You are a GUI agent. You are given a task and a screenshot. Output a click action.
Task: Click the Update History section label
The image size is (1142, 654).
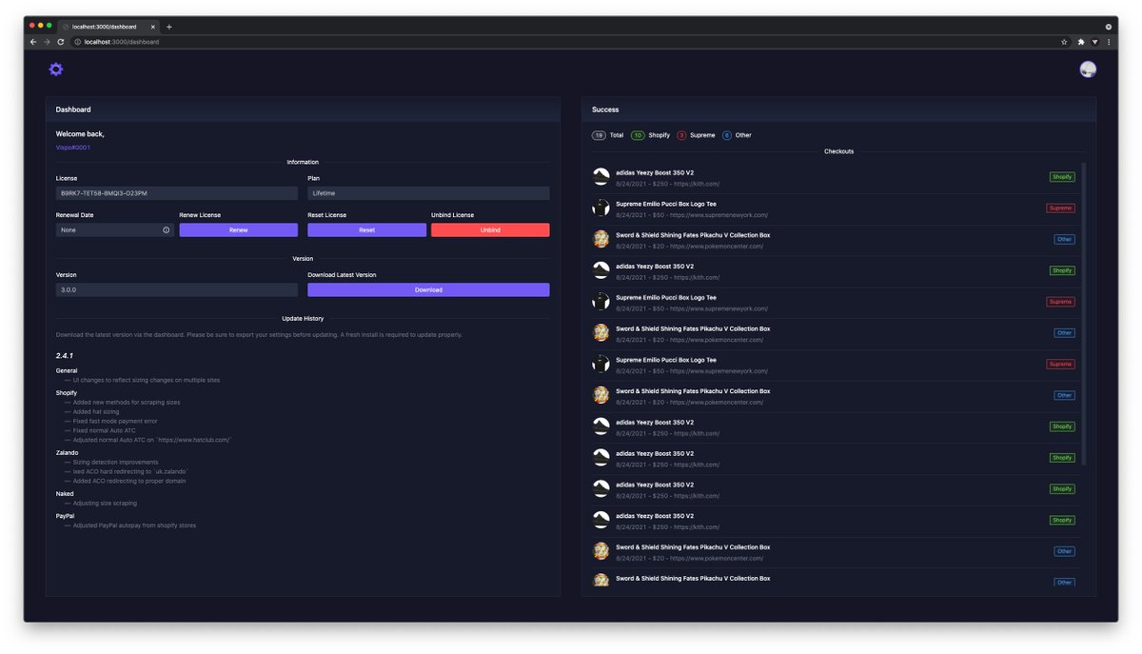coord(303,318)
